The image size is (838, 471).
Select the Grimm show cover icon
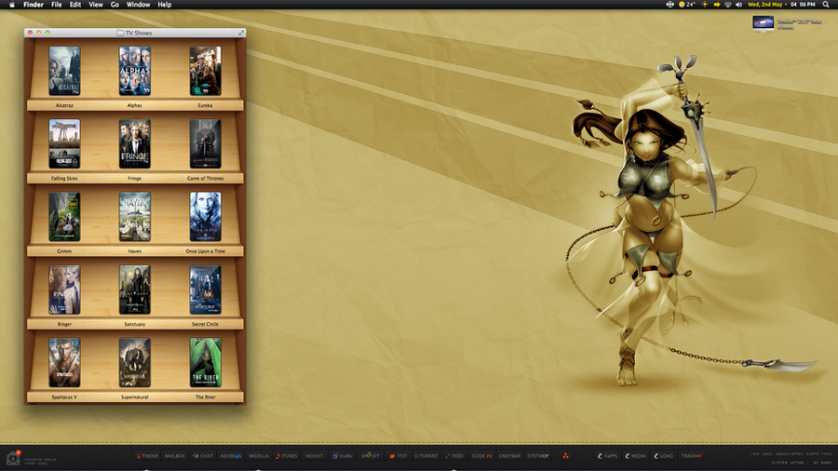pyautogui.click(x=64, y=217)
